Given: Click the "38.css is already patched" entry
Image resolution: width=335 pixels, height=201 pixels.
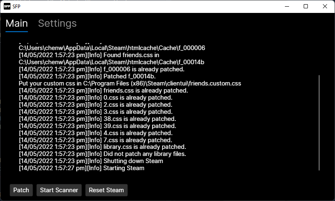Looking at the screenshot, I should coord(97,118).
